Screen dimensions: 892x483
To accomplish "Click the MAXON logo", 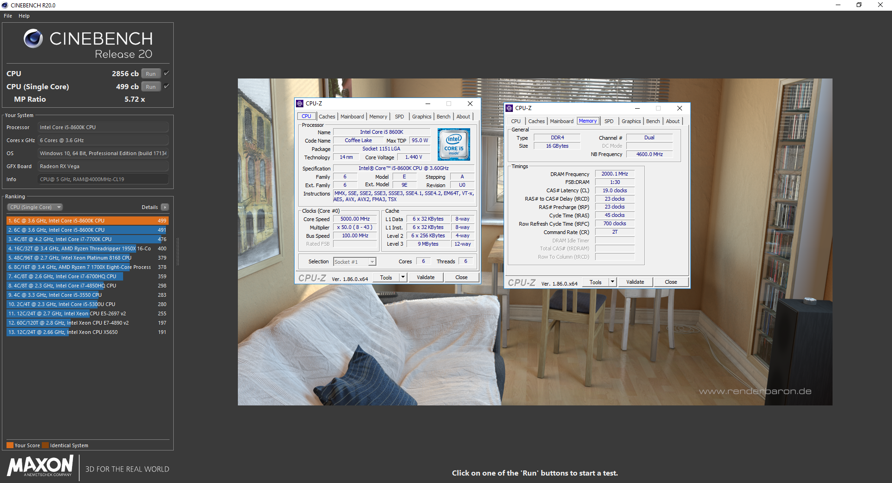I will pos(40,466).
